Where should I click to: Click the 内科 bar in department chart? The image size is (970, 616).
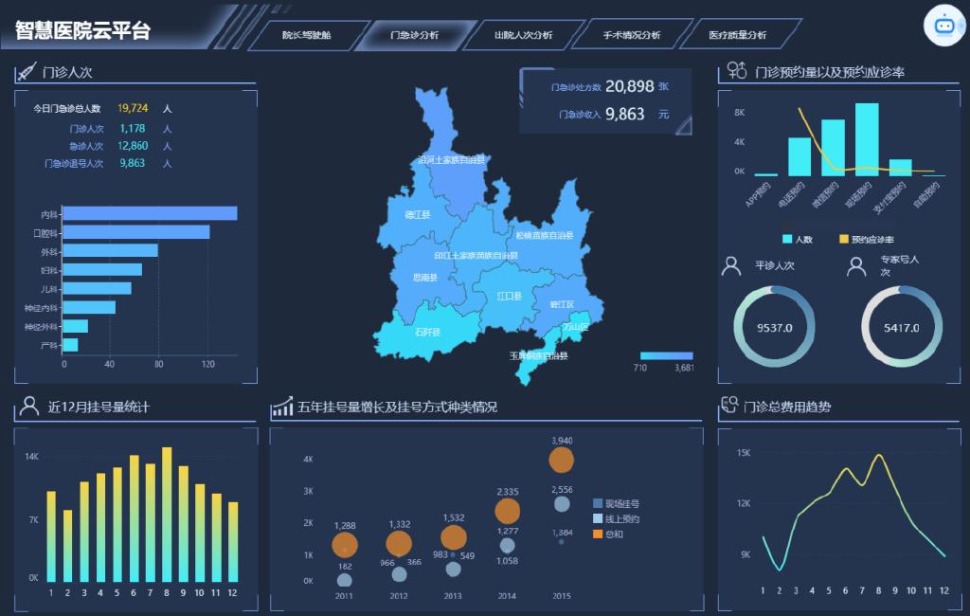(x=150, y=214)
